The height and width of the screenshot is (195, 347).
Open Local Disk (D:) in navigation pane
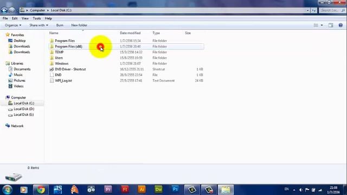click(24, 109)
